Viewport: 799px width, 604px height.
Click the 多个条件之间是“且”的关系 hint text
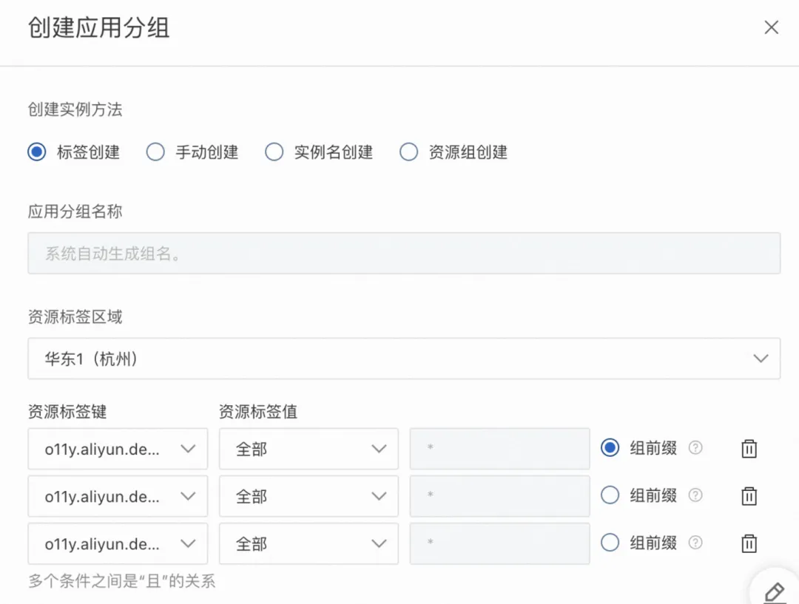tap(122, 580)
